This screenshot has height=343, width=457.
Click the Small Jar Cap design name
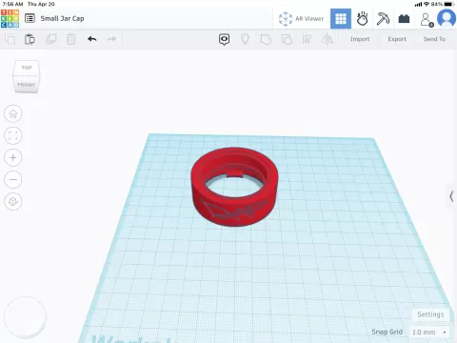click(62, 18)
